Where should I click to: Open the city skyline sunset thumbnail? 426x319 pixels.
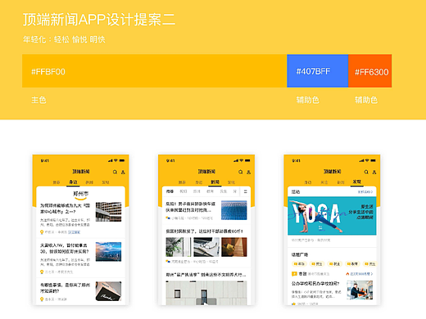pos(108,252)
